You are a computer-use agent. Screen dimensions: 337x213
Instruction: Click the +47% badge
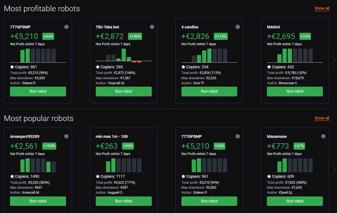pos(299,146)
